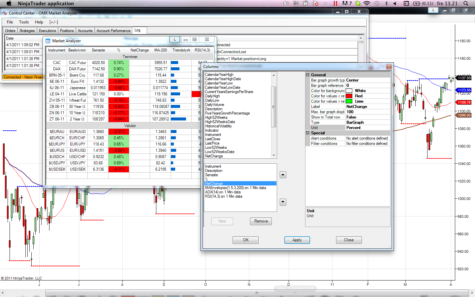Viewport: 475px width, 297px height.
Task: Click the Close button in Columns dialog
Action: pyautogui.click(x=349, y=240)
